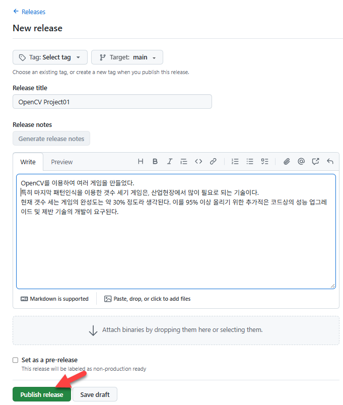Insert a heading with the H icon
This screenshot has height=405, width=343.
(x=141, y=162)
